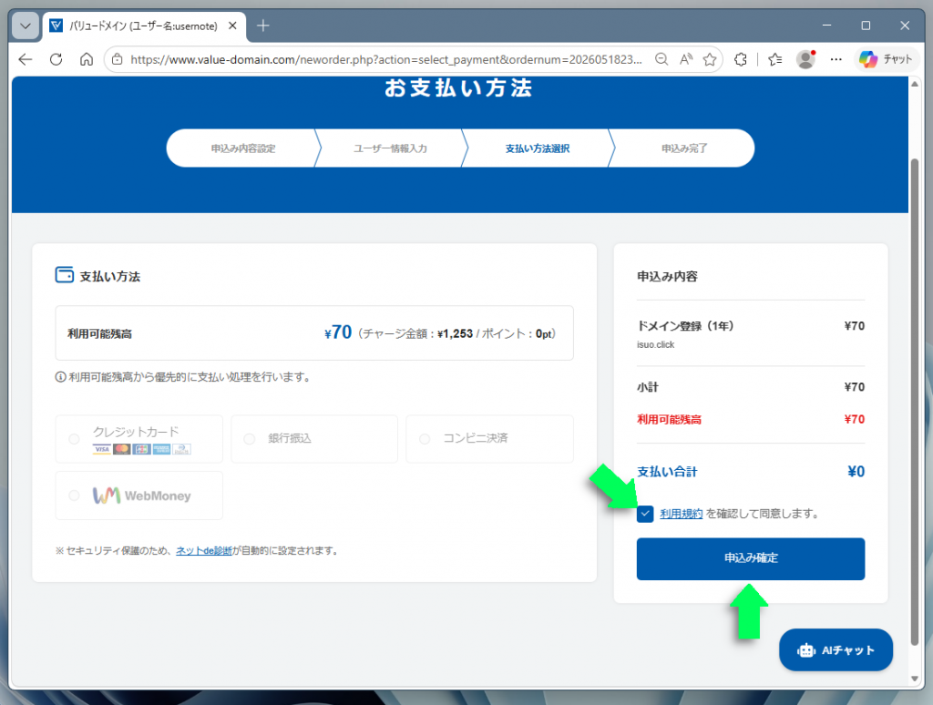933x705 pixels.
Task: Select the バリュードメイン browser tab
Action: tap(143, 26)
